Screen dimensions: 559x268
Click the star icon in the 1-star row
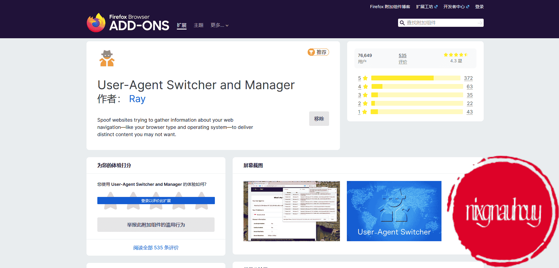(365, 112)
